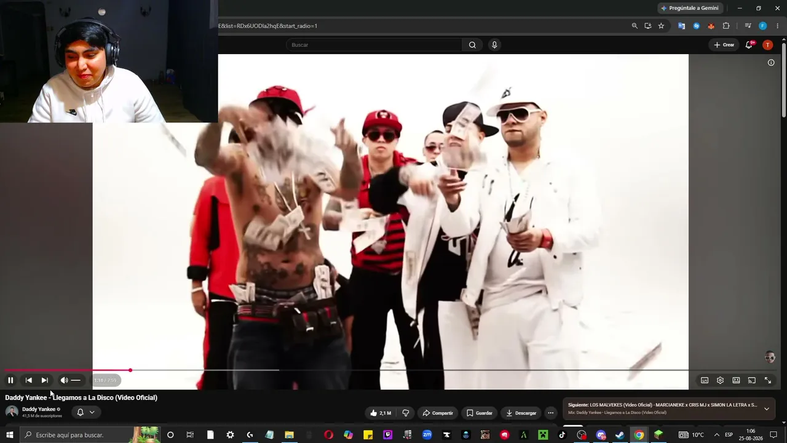787x443 pixels.
Task: Show hidden system tray icons
Action: coord(716,435)
